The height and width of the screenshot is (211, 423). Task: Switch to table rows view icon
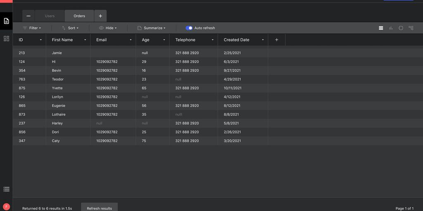click(x=381, y=28)
